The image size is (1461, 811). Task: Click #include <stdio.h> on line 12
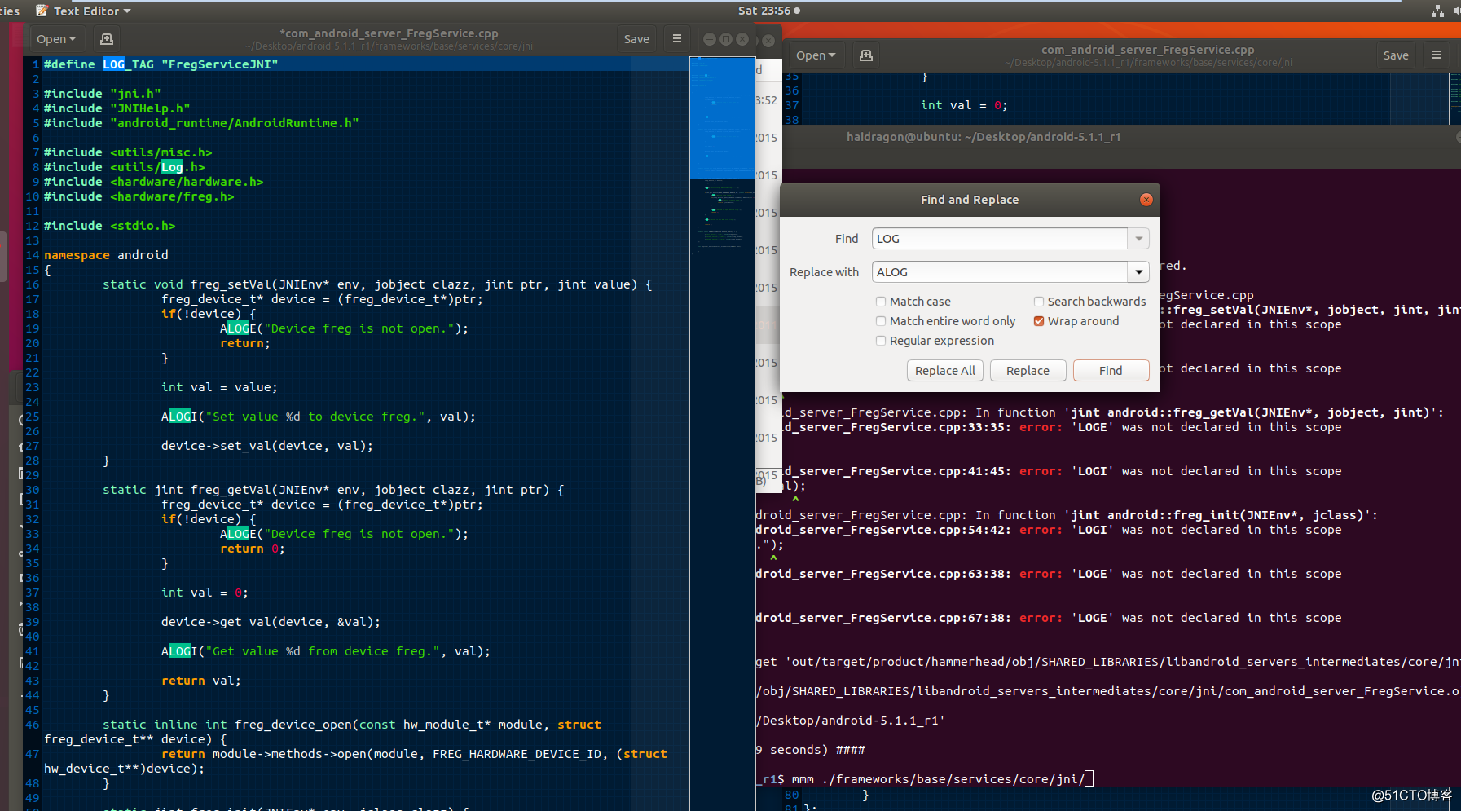[110, 226]
